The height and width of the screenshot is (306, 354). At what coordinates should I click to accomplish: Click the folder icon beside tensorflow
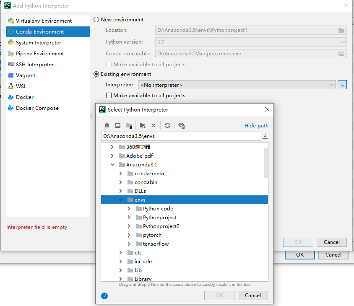pyautogui.click(x=138, y=244)
